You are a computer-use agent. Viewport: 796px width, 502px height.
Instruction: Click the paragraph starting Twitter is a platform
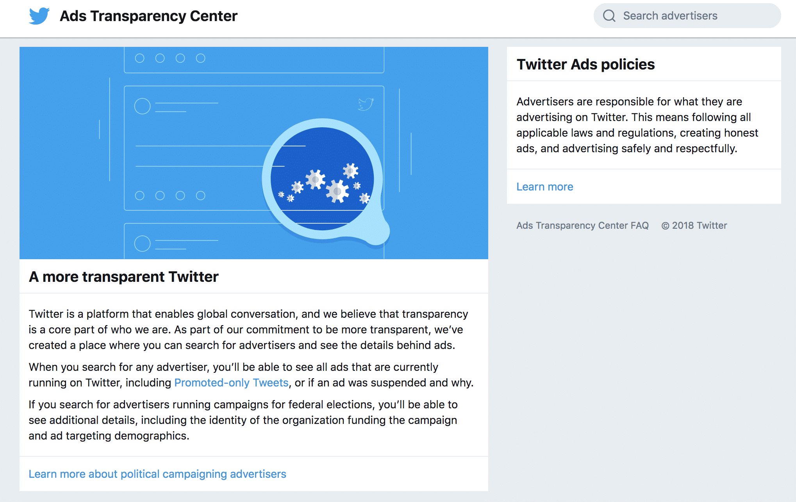[x=248, y=329]
